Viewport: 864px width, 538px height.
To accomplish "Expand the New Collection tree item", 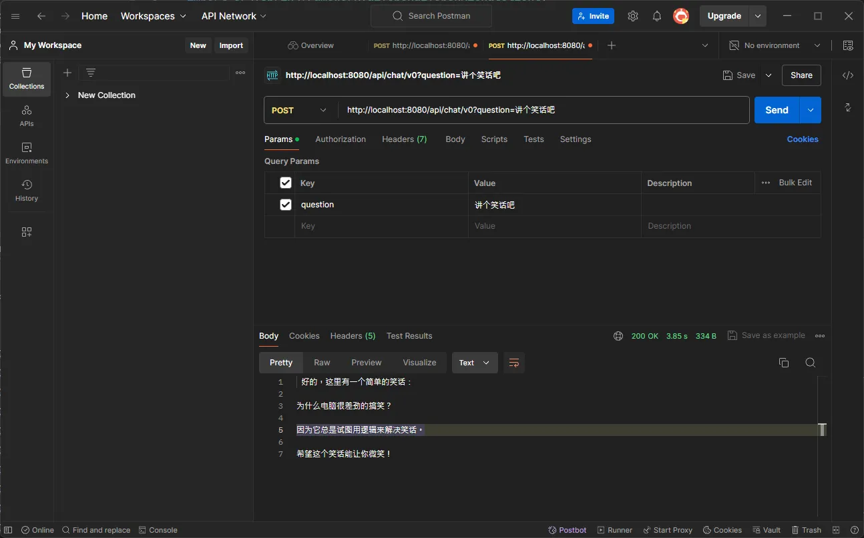I will pos(67,95).
